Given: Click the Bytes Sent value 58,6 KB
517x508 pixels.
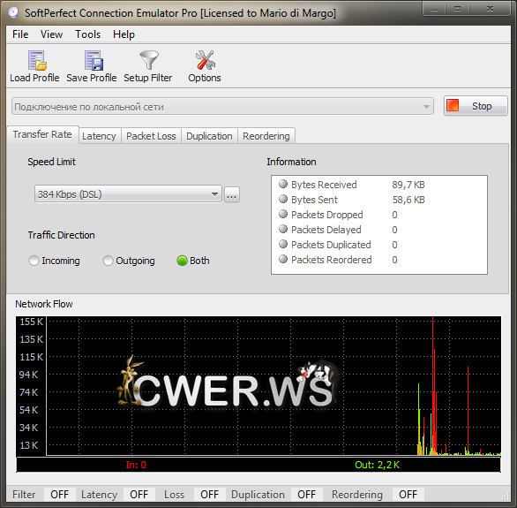Looking at the screenshot, I should (x=408, y=200).
